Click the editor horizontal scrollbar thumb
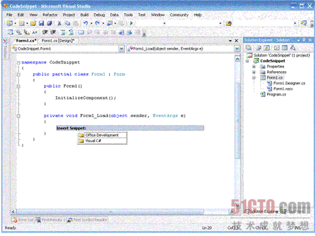The height and width of the screenshot is (236, 315). point(110,211)
